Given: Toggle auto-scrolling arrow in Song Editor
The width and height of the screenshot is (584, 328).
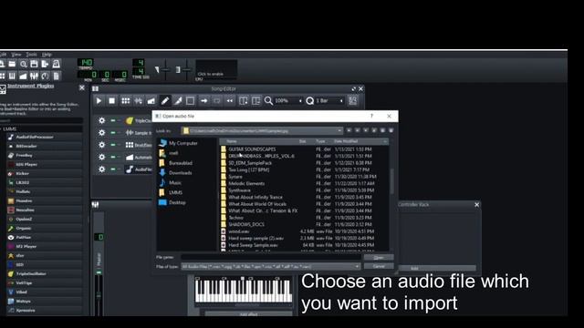Looking at the screenshot, I should [x=204, y=101].
